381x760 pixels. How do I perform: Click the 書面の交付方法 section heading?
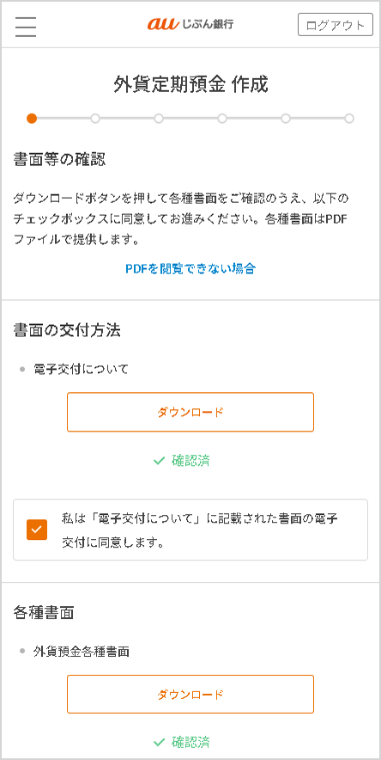pyautogui.click(x=67, y=330)
